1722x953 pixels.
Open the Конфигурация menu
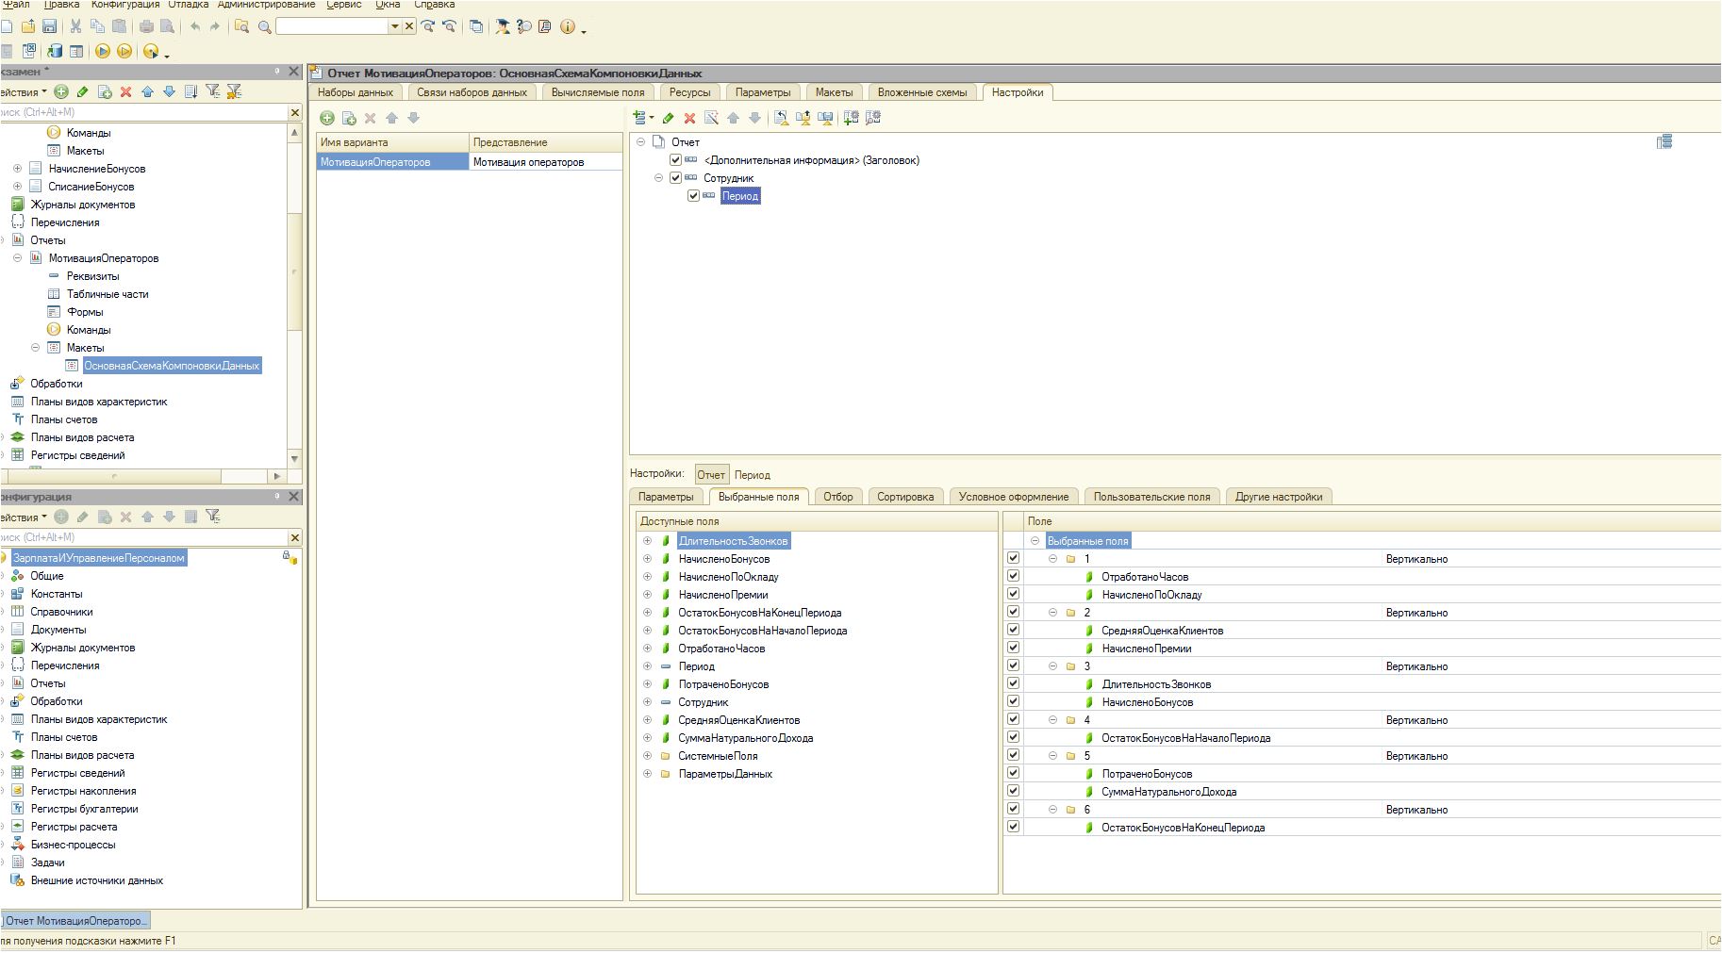click(125, 5)
